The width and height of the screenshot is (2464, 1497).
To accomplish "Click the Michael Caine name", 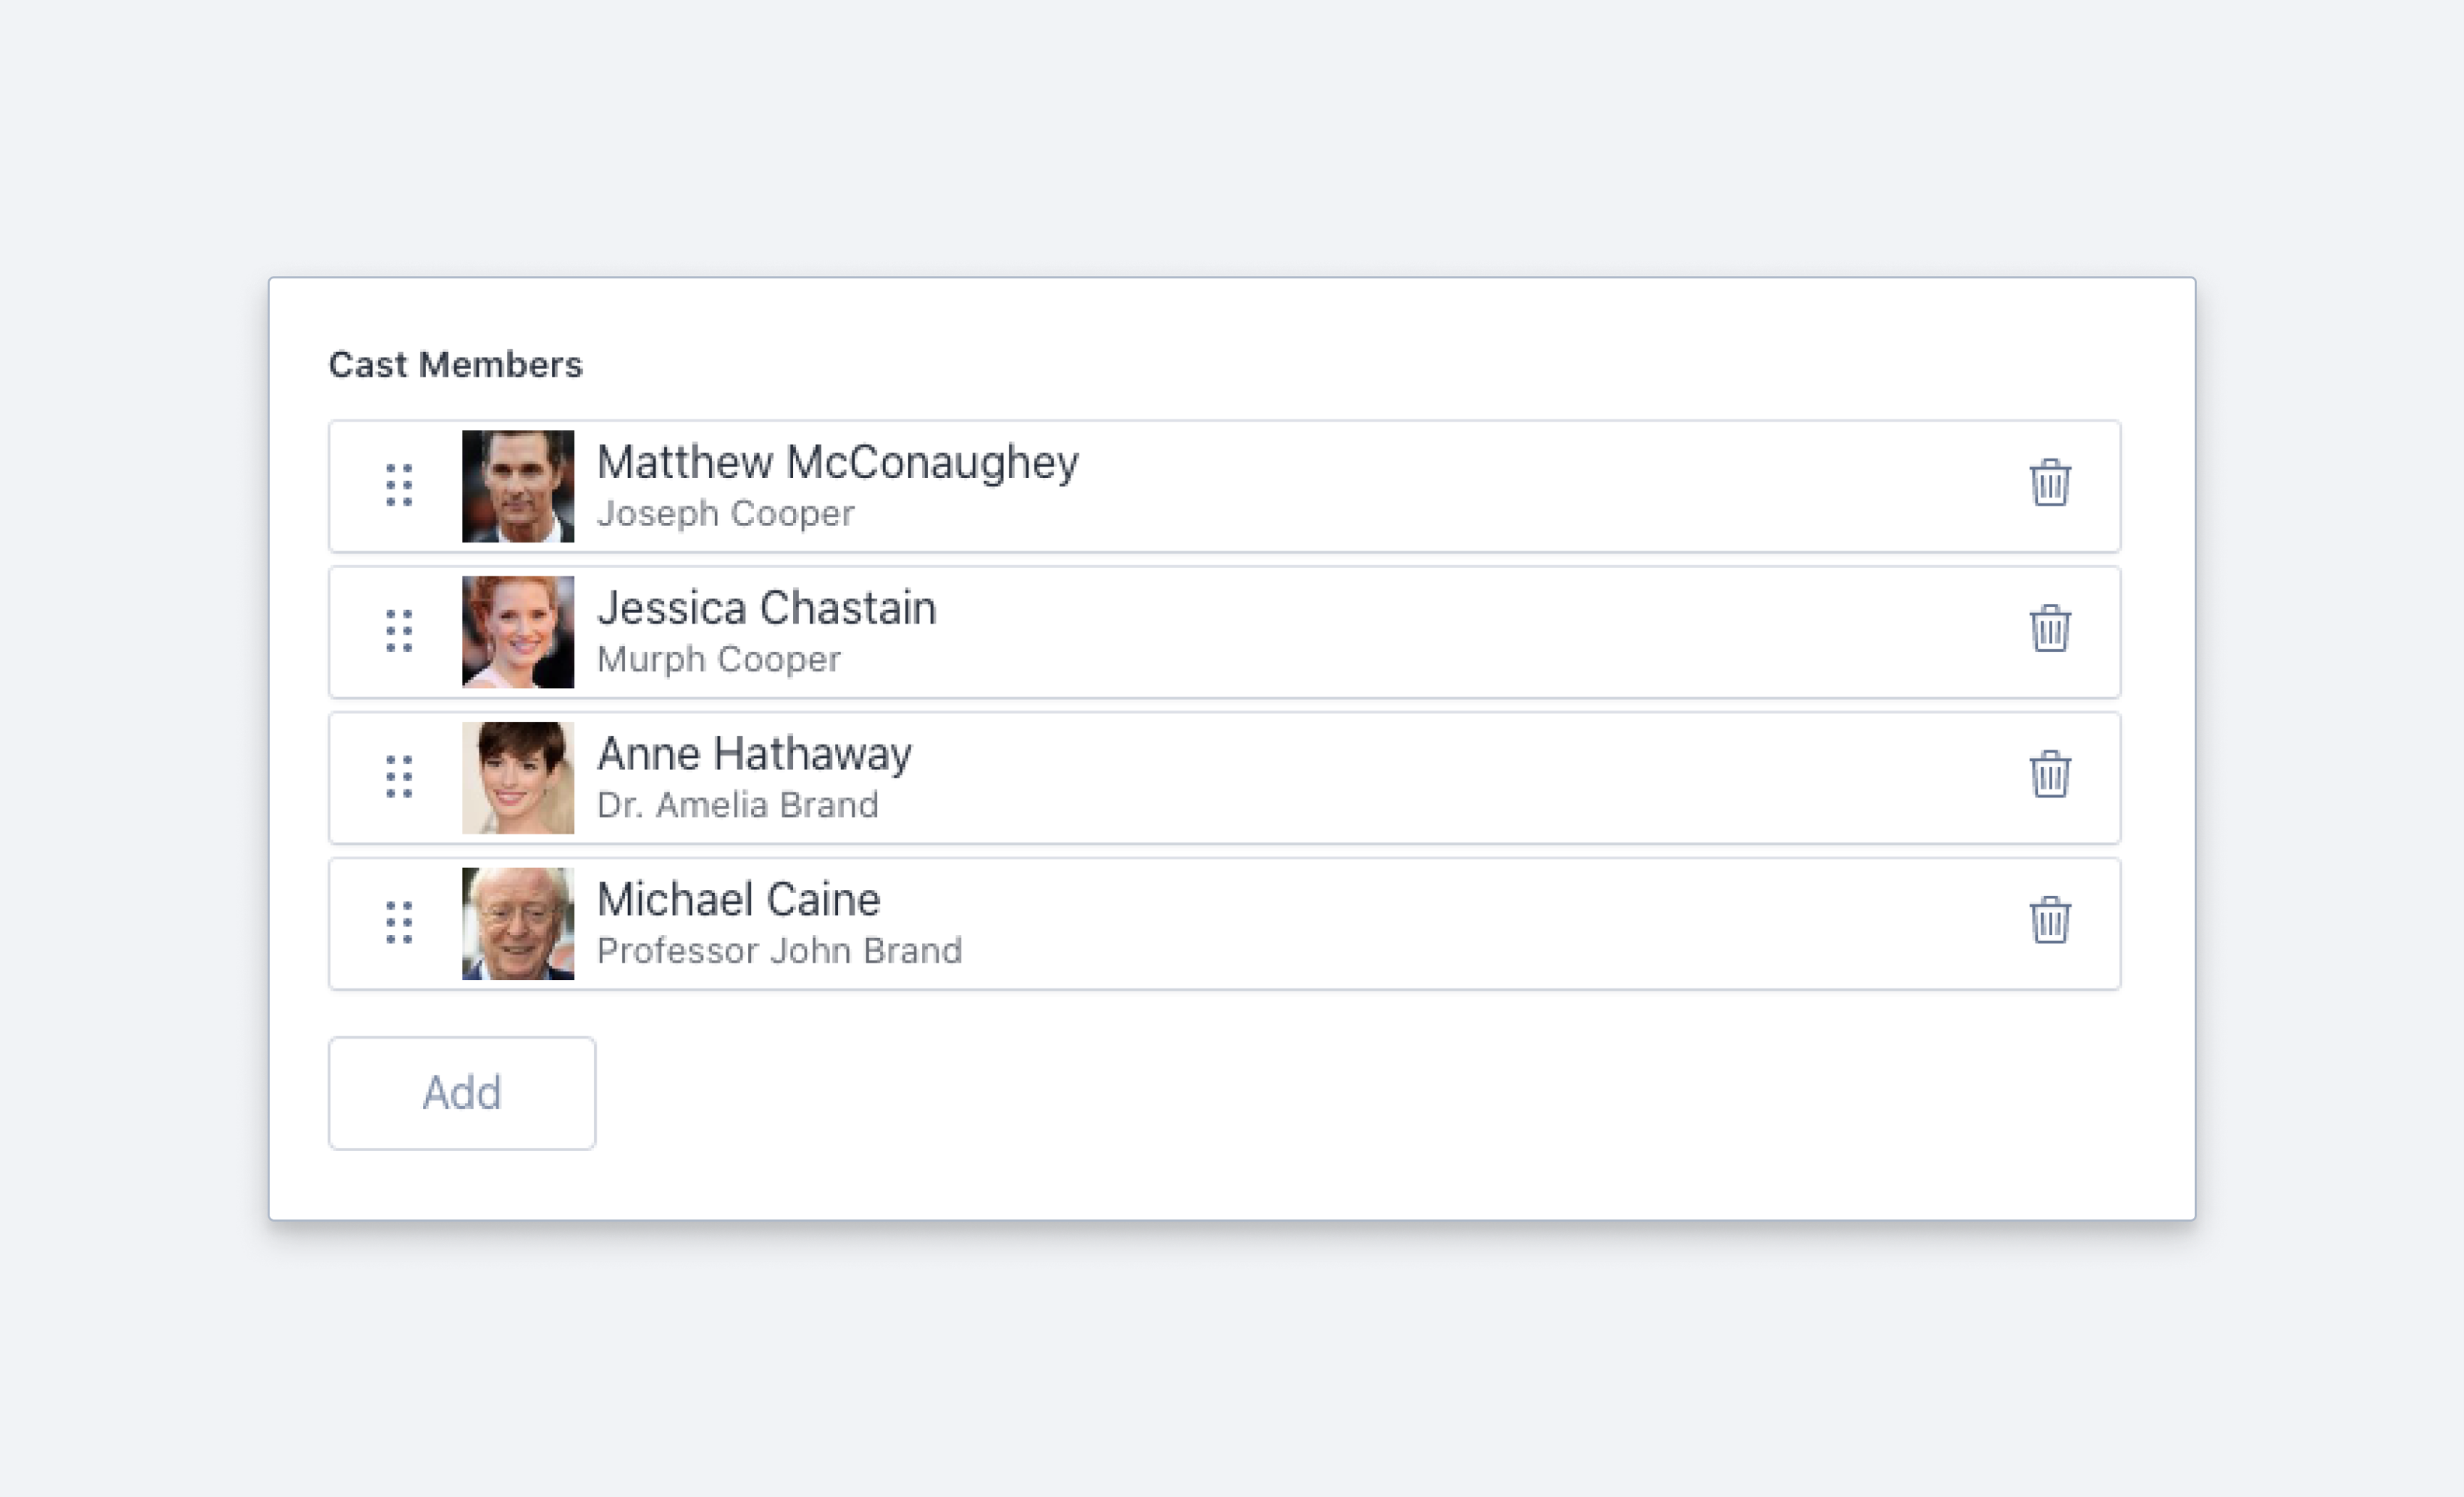I will click(738, 900).
